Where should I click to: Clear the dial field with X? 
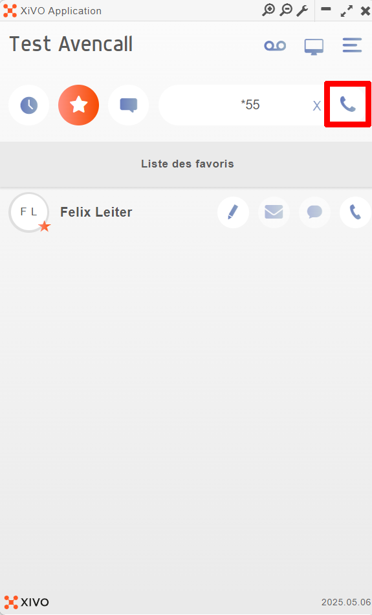[x=316, y=106]
